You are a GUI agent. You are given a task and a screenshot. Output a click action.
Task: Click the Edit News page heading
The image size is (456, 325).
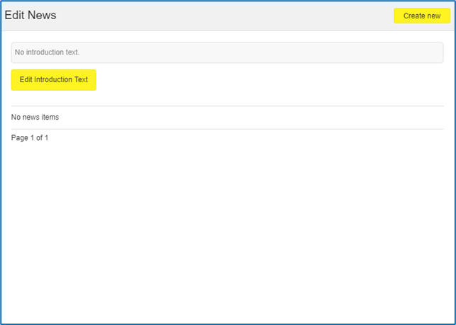coord(30,15)
